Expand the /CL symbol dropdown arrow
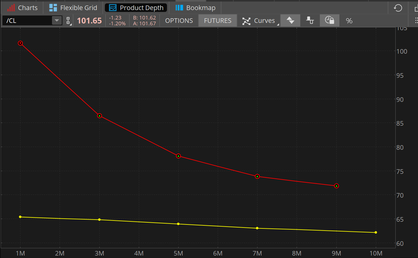Screen dimensions: 418x258 57,21
